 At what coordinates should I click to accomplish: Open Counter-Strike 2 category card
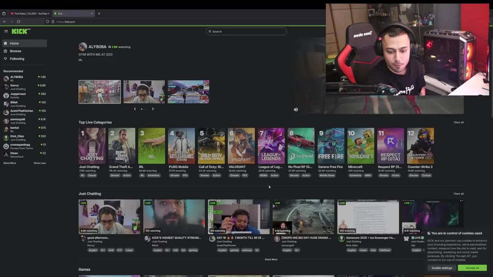pos(421,146)
